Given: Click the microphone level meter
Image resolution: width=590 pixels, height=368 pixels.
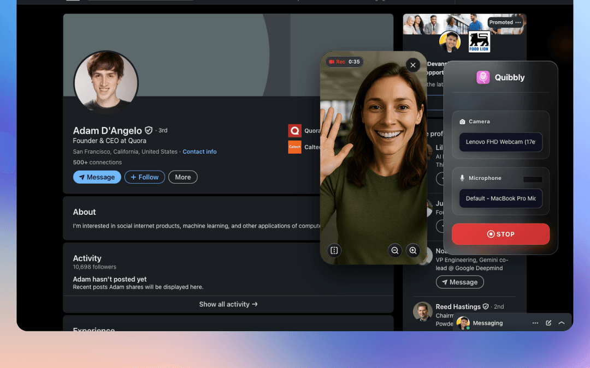Looking at the screenshot, I should (x=533, y=179).
